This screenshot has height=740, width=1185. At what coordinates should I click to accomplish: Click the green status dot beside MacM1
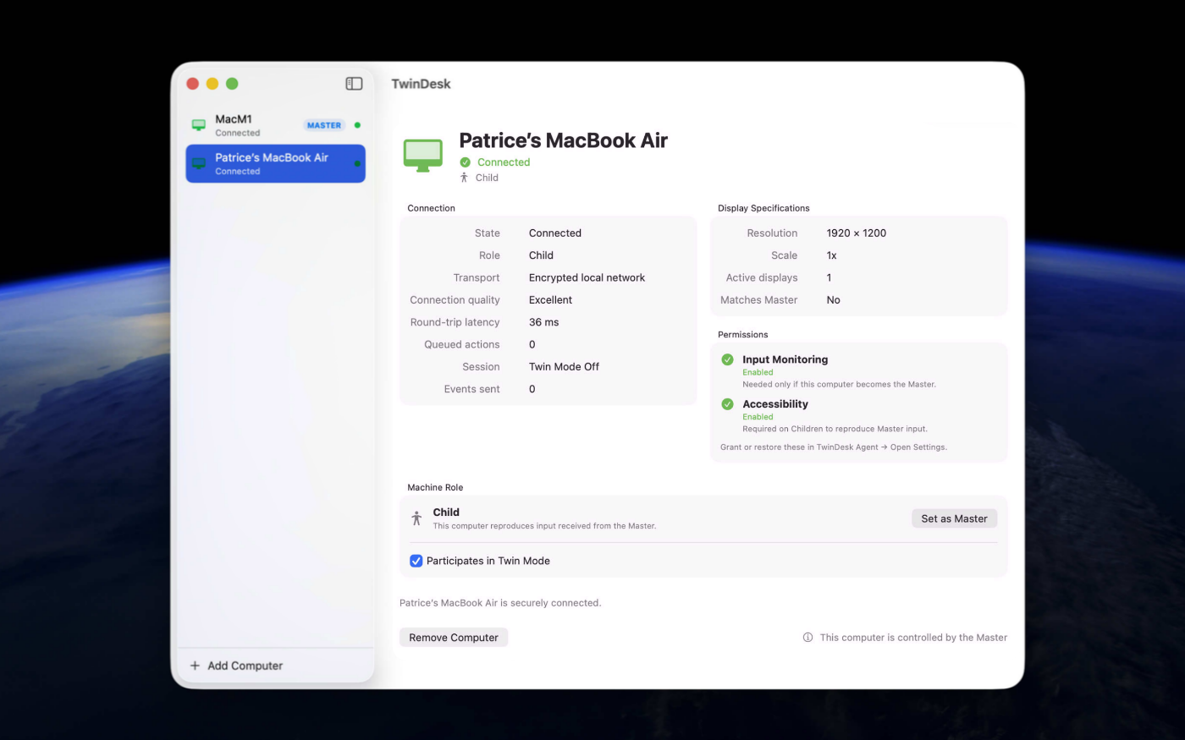click(x=357, y=125)
